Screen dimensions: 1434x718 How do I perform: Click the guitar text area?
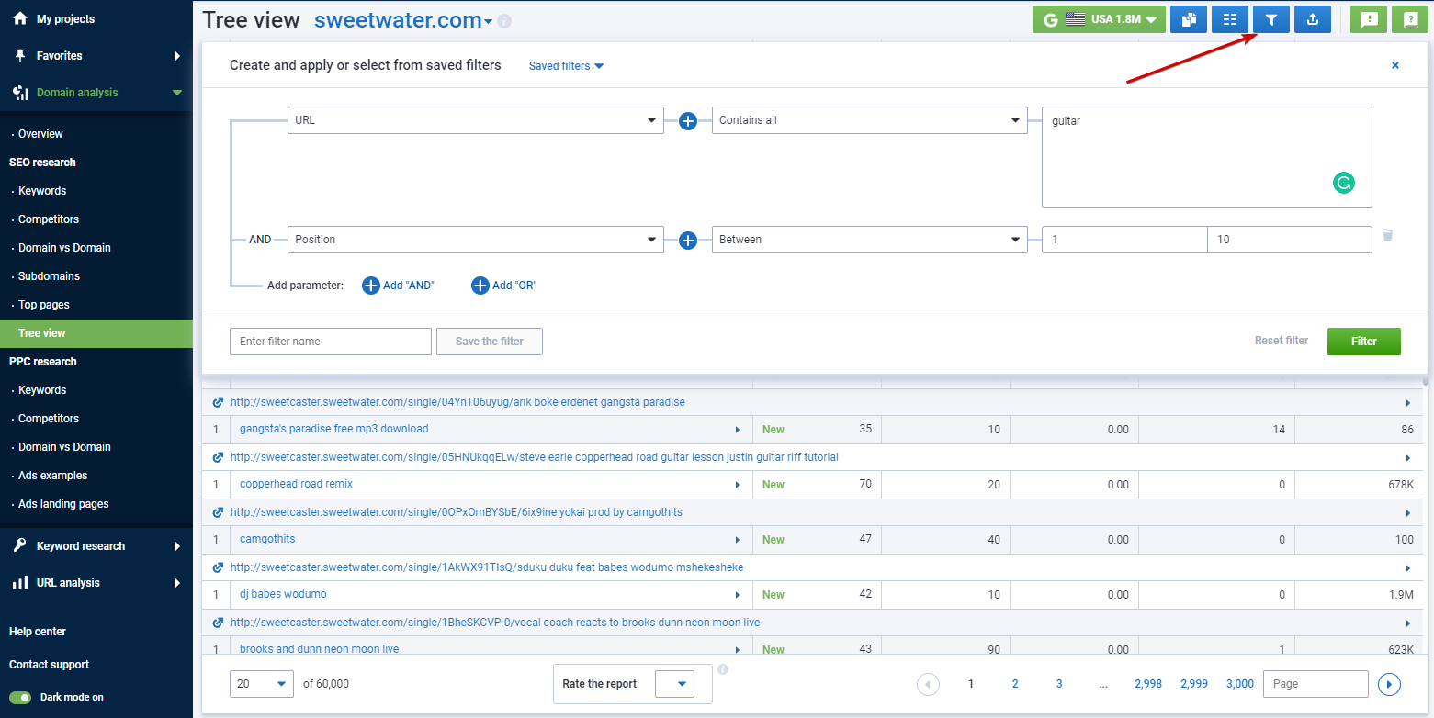[x=1207, y=157]
